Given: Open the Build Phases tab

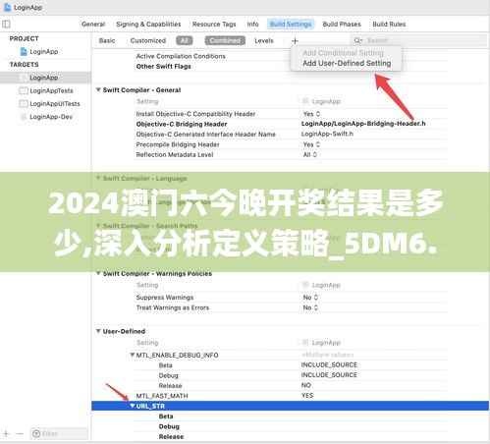Looking at the screenshot, I should 342,25.
